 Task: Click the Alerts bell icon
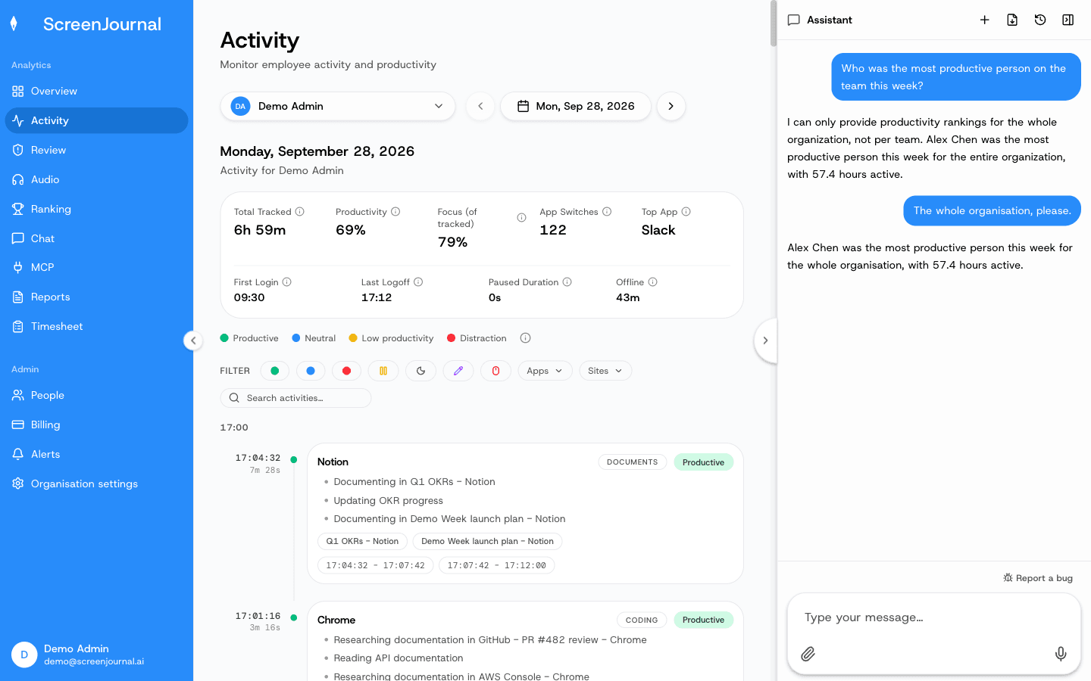pyautogui.click(x=18, y=454)
